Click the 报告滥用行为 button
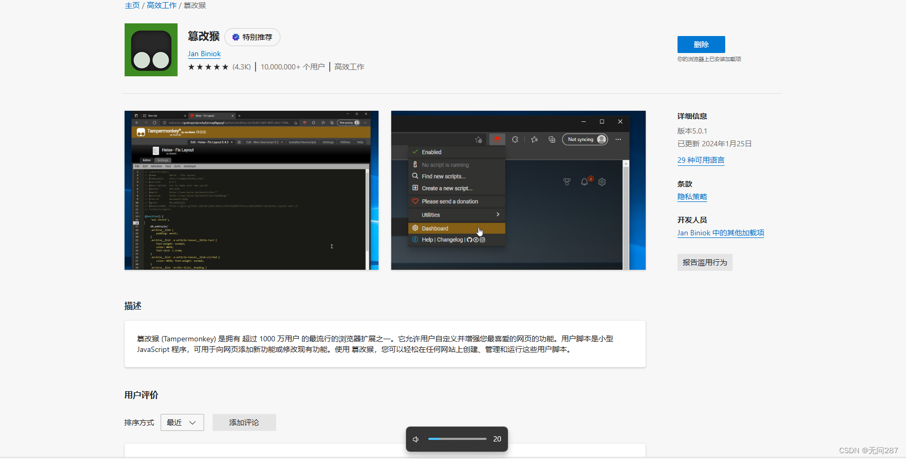906x459 pixels. coord(705,262)
